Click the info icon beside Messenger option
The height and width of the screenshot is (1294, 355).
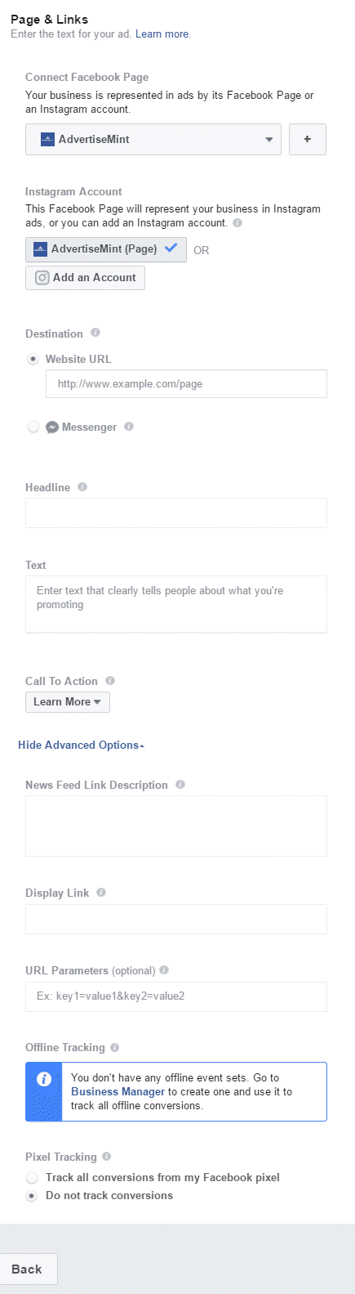pyautogui.click(x=129, y=426)
